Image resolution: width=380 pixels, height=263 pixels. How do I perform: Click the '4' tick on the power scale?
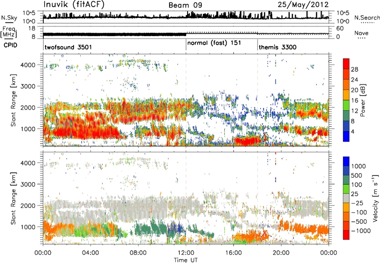[x=352, y=132]
